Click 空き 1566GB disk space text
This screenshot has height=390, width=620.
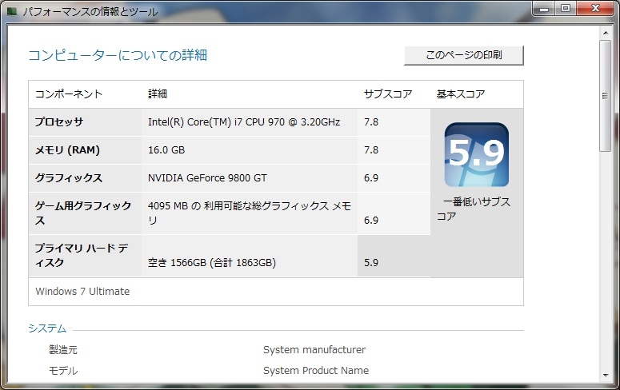point(212,263)
